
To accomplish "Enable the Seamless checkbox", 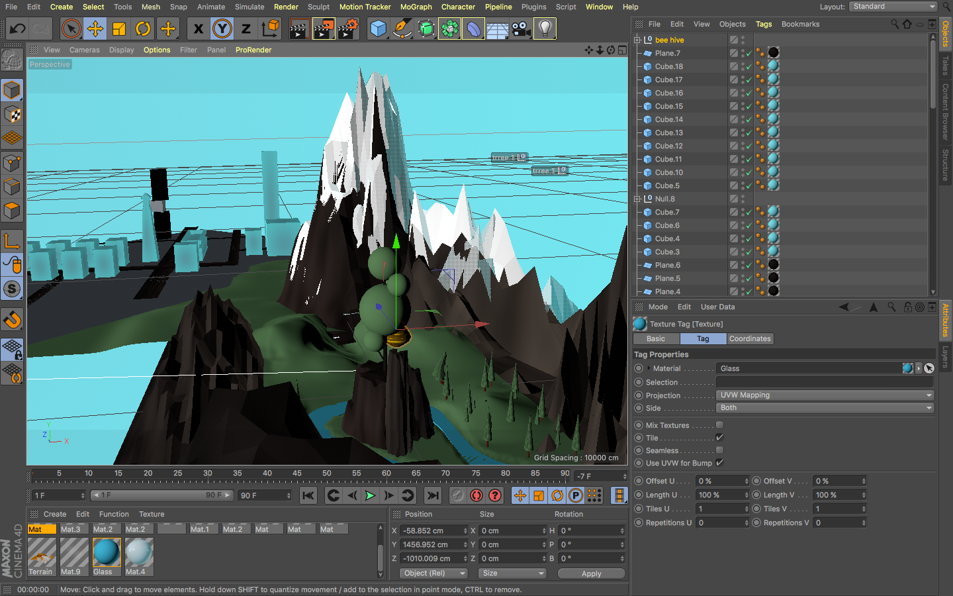I will 719,450.
